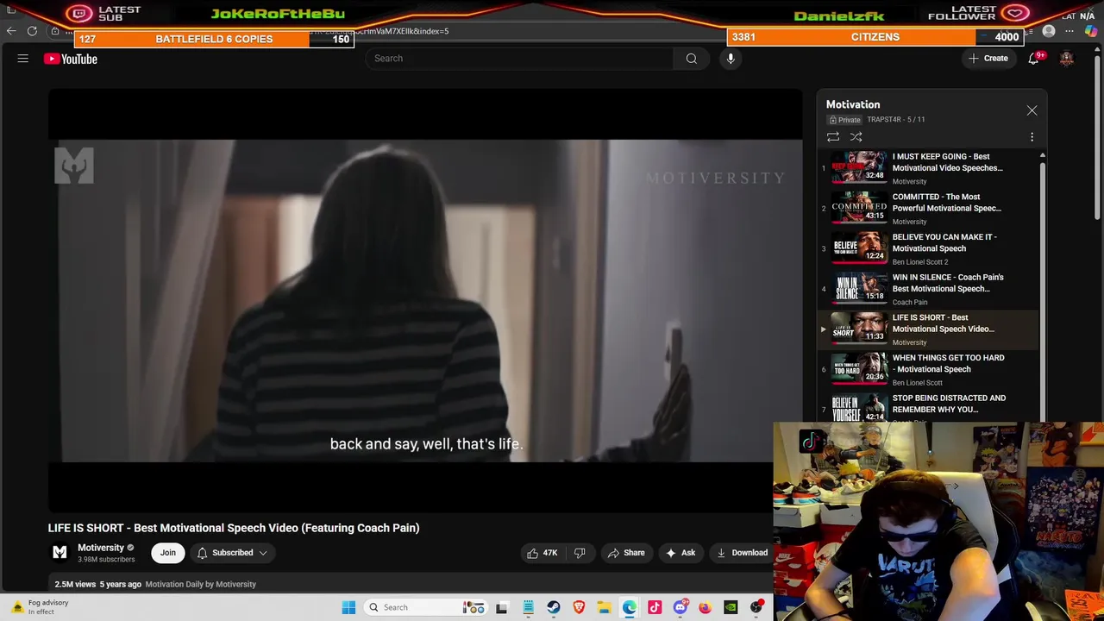Toggle loop playlist
1104x621 pixels.
833,137
